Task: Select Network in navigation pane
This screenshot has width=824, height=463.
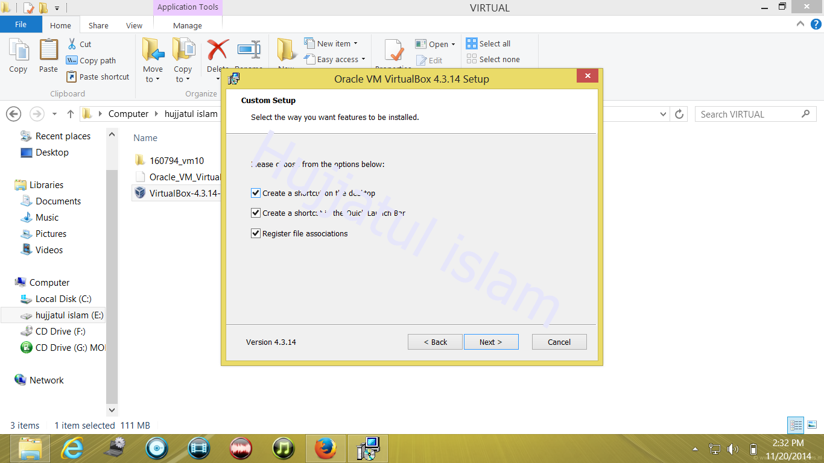Action: click(x=39, y=380)
